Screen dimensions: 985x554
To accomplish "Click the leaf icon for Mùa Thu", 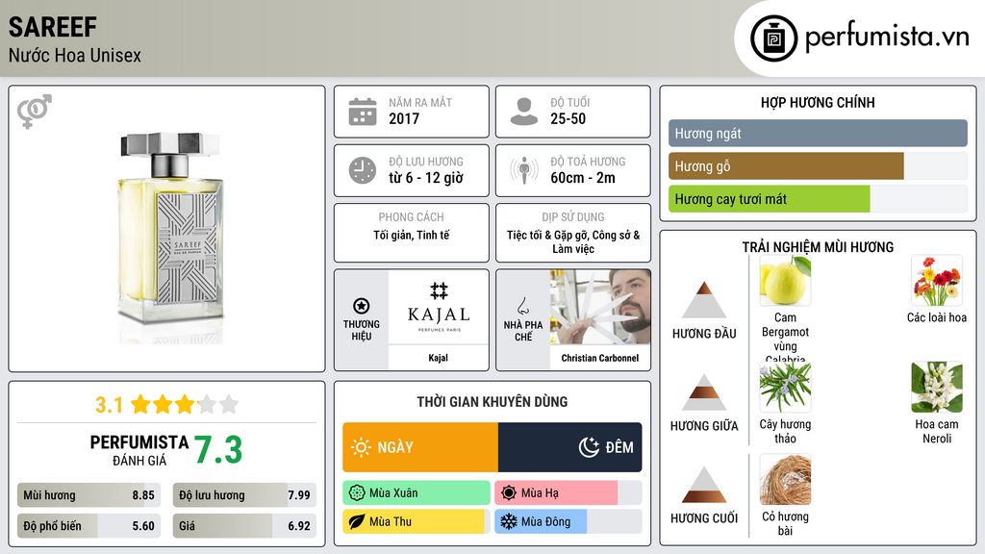I will pos(357,521).
